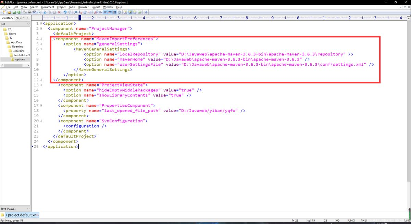The height and width of the screenshot is (224, 411).
Task: Click the left side-panel tab scroll arrow
Action: pos(24,18)
